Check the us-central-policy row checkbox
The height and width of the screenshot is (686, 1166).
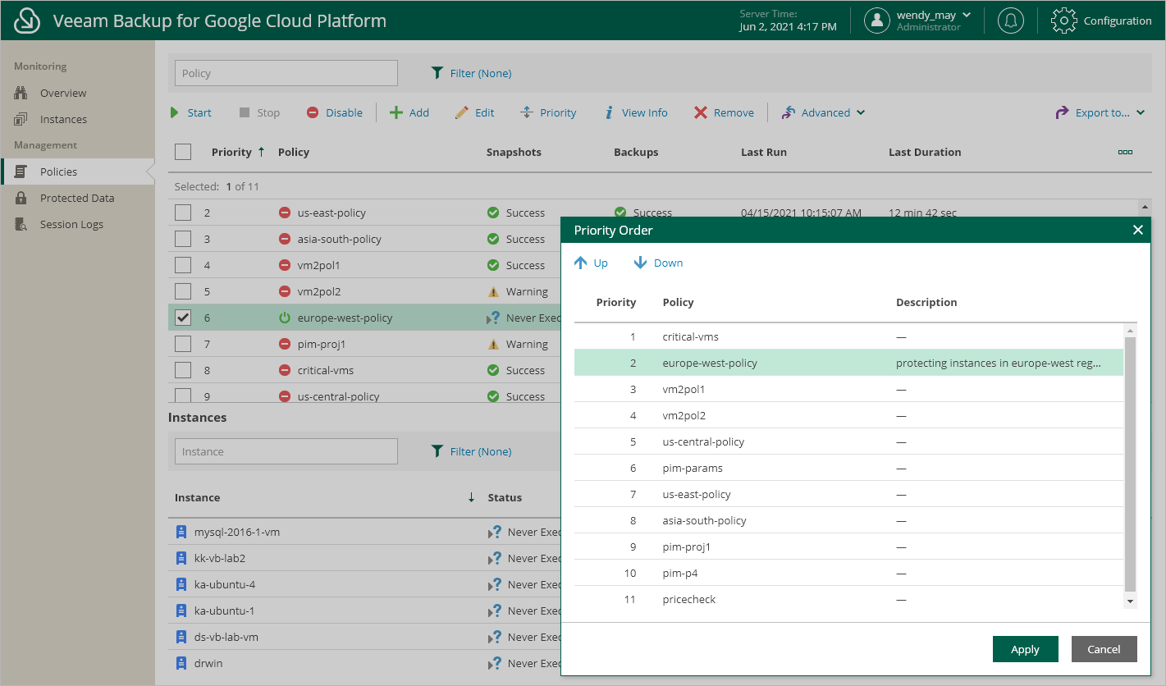[183, 395]
